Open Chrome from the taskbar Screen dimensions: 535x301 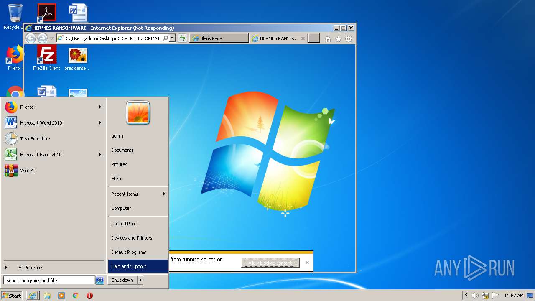coord(76,296)
